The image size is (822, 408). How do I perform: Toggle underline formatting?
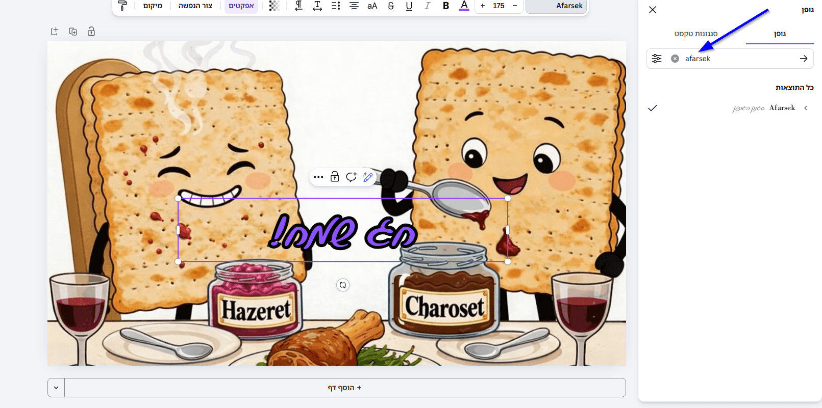[409, 6]
